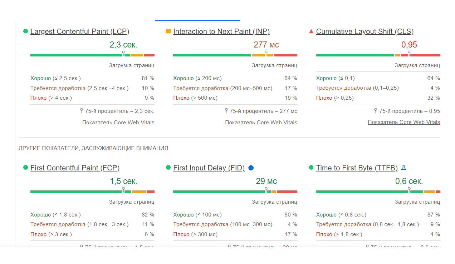Open the Interaction to Next Paint (INP) link

coord(221,31)
